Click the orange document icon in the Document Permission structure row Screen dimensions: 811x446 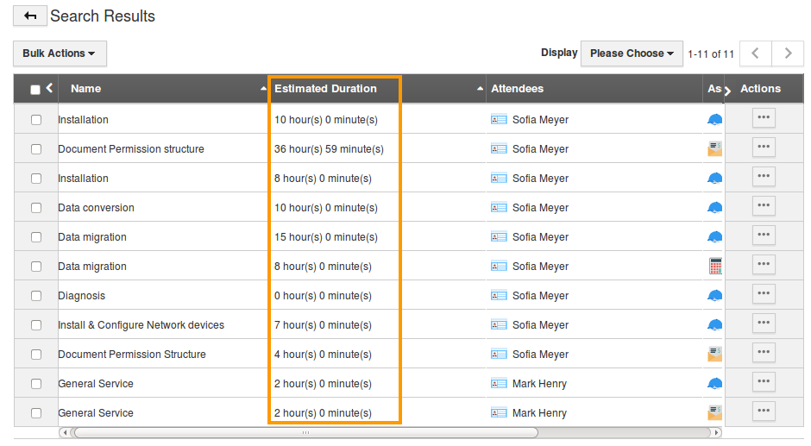[x=714, y=149]
